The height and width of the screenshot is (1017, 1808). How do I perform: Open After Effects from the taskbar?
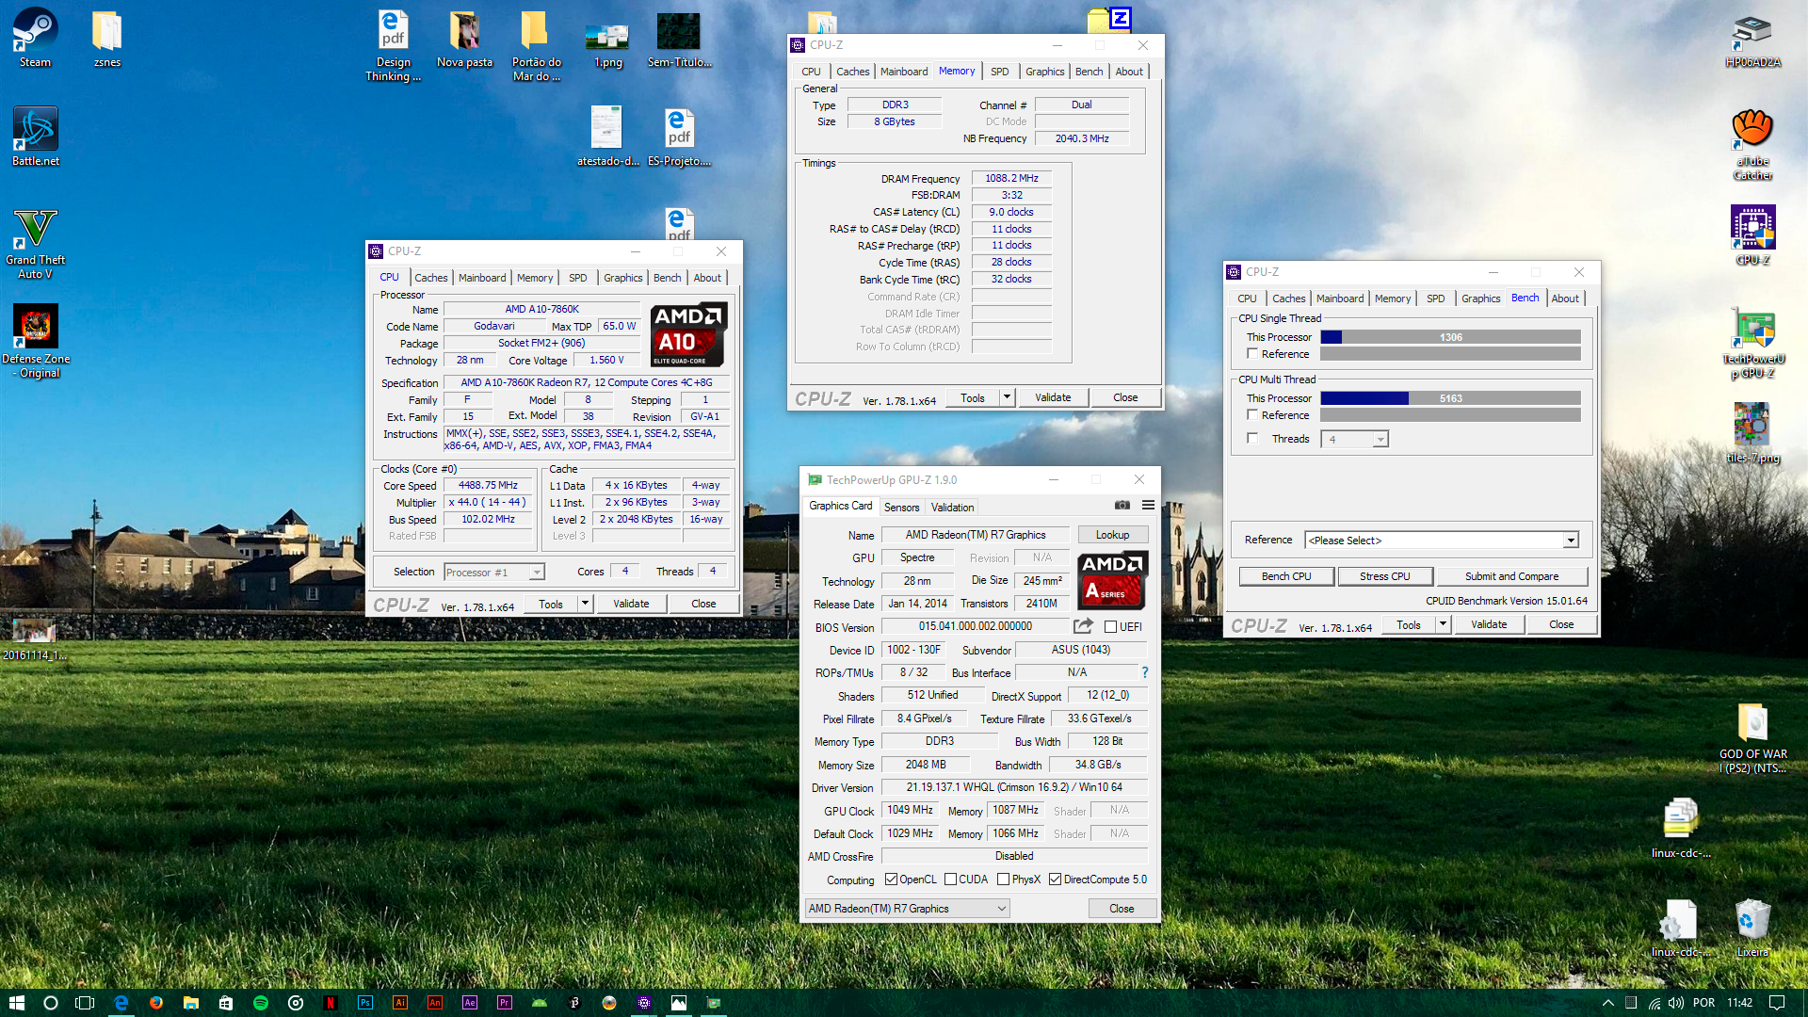point(470,1003)
